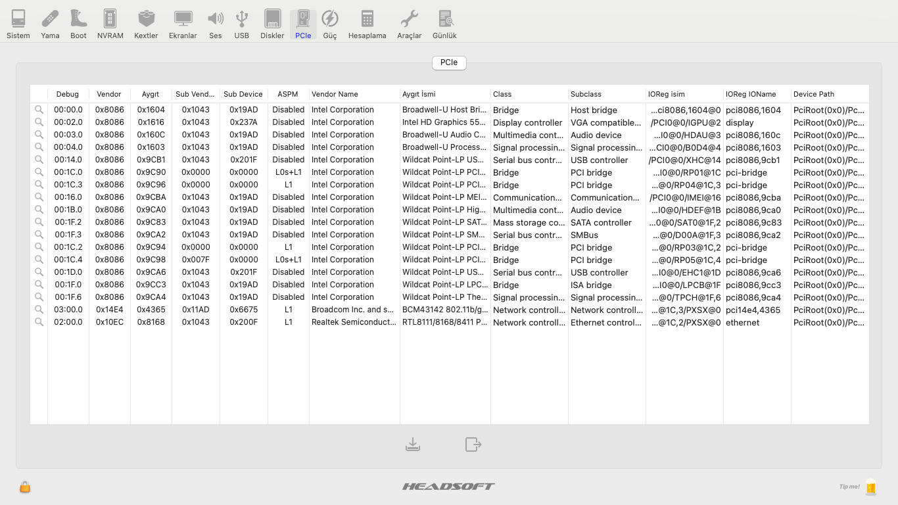Click the Tip me beer icon
Image resolution: width=898 pixels, height=505 pixels.
pos(871,487)
